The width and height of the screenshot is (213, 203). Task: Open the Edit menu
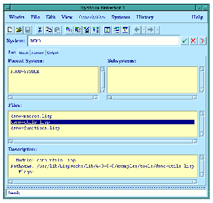[x=51, y=17]
